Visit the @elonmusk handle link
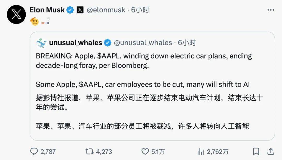 pyautogui.click(x=106, y=10)
